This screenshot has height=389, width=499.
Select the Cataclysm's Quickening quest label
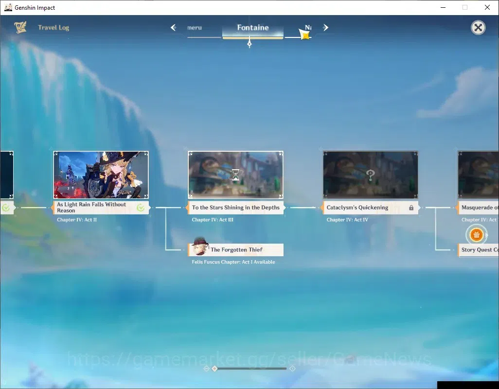(x=371, y=207)
